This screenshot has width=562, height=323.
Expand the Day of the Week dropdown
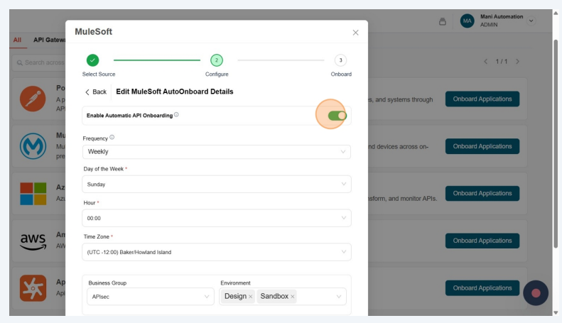[x=216, y=185]
